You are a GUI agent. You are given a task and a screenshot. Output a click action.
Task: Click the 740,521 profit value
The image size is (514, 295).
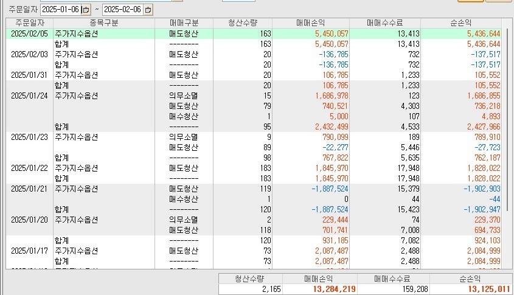(x=335, y=106)
